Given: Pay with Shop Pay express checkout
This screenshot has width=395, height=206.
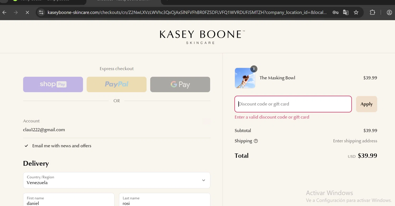Looking at the screenshot, I should coord(53,84).
